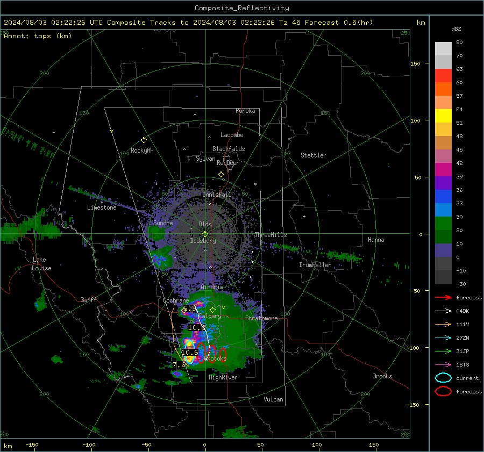Click the yellow diamond marker above Calgary label
This screenshot has width=484, height=452.
212,310
